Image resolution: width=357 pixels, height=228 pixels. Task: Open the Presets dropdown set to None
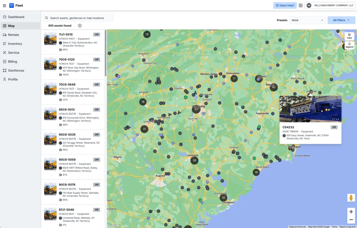tap(307, 20)
